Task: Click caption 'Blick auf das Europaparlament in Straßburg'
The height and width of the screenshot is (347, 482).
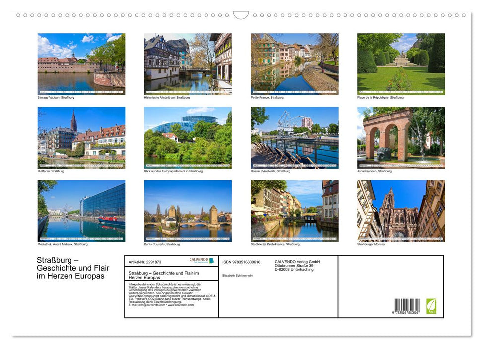Action: point(173,171)
